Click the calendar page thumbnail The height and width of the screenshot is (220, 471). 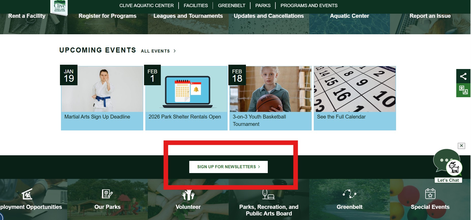tap(355, 89)
